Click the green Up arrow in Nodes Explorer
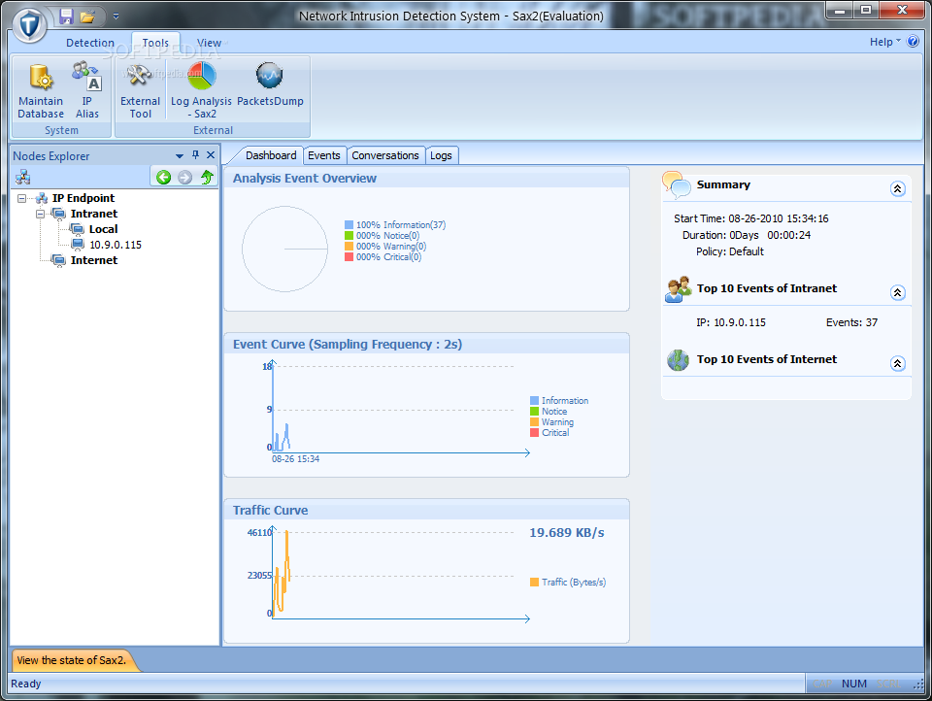The width and height of the screenshot is (932, 701). coord(207,177)
